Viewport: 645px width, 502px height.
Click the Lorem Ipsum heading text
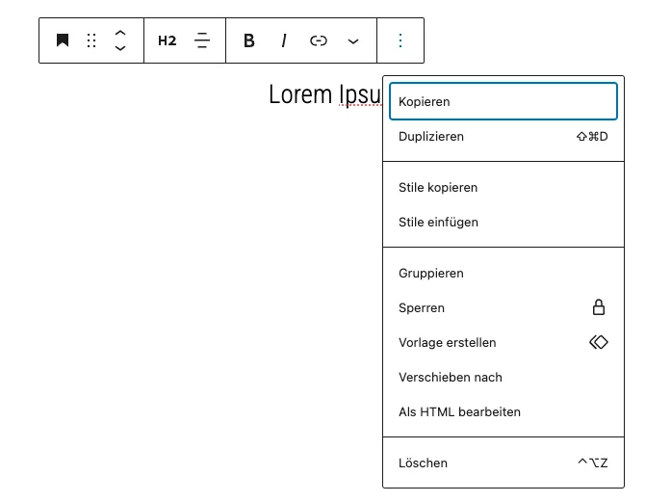coord(325,94)
